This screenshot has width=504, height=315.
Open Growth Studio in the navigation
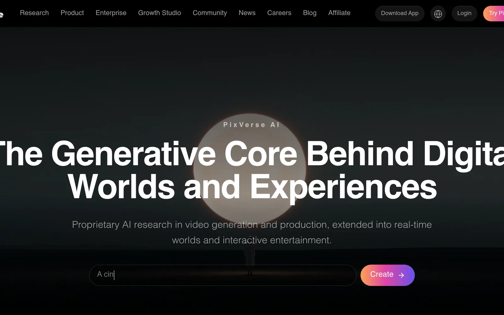point(159,13)
